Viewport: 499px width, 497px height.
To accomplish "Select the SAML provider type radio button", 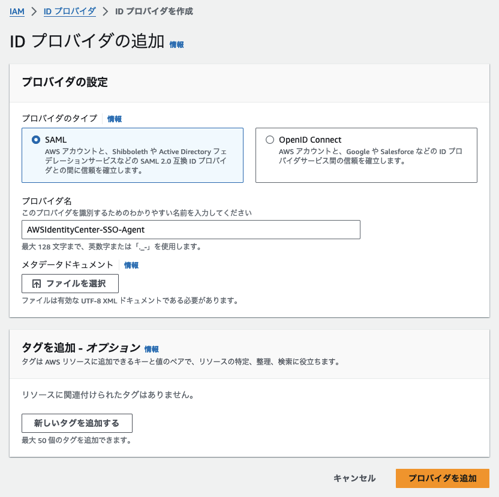I will pos(36,140).
